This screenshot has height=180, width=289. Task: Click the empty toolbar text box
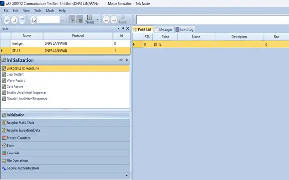tap(48, 20)
